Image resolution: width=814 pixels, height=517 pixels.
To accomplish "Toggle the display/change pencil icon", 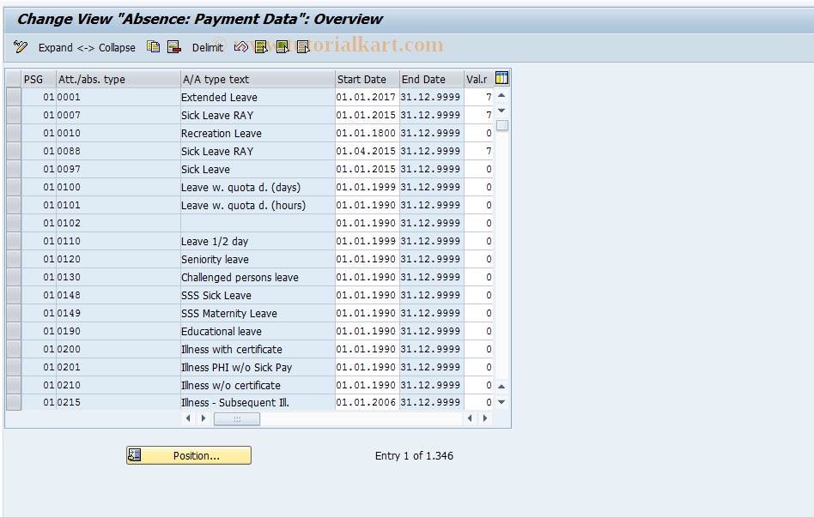I will tap(21, 47).
